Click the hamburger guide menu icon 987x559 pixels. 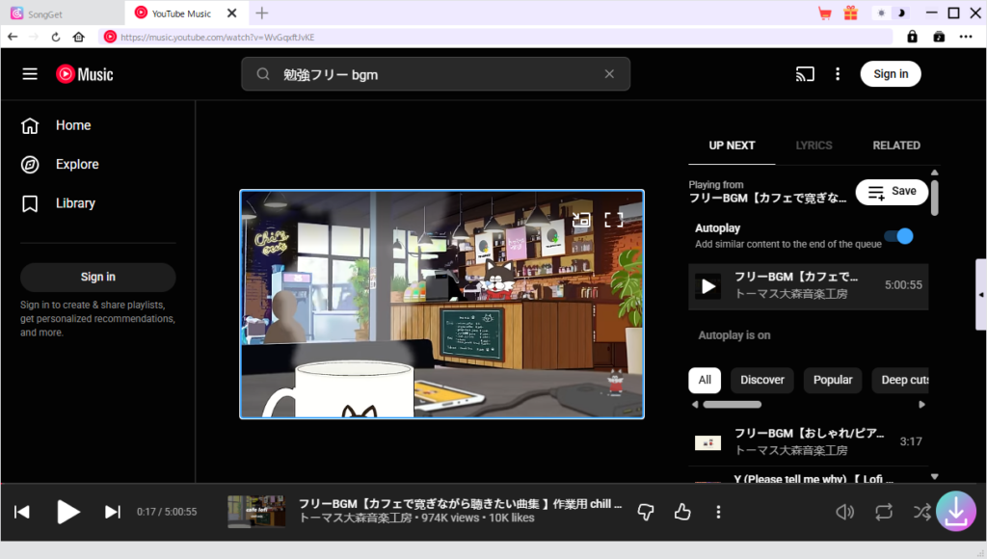coord(30,74)
